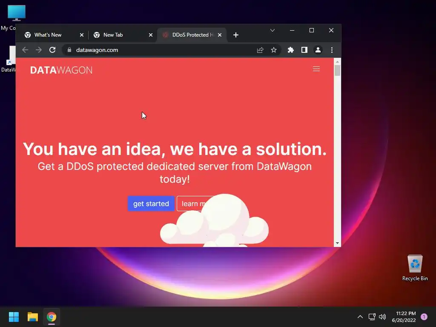Image resolution: width=436 pixels, height=327 pixels.
Task: Go back with the browser back arrow
Action: click(25, 50)
